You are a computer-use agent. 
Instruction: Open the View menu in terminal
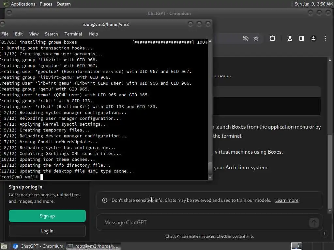(34, 34)
